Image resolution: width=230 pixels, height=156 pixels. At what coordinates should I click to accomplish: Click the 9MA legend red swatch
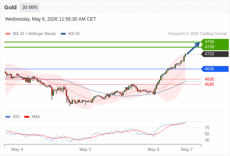[27, 117]
